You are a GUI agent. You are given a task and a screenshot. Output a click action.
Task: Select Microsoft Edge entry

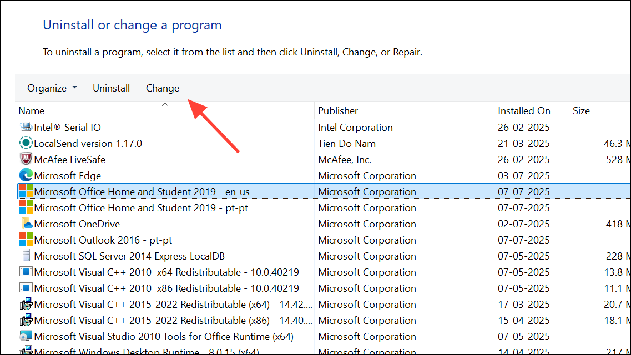(x=67, y=176)
